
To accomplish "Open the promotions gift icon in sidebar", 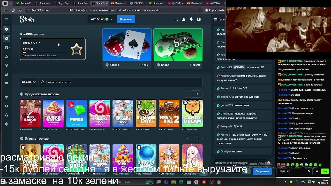I will 6,47.
